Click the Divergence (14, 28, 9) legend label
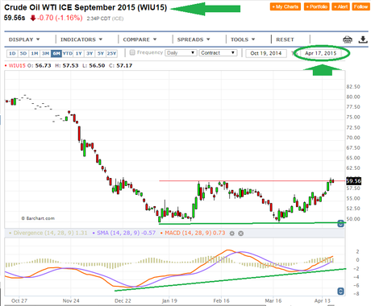Image resolution: width=371 pixels, height=306 pixels. tap(48, 233)
